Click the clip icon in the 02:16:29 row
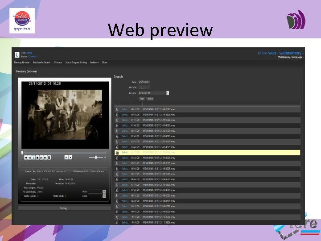This screenshot has width=321, height=241. tap(117, 131)
